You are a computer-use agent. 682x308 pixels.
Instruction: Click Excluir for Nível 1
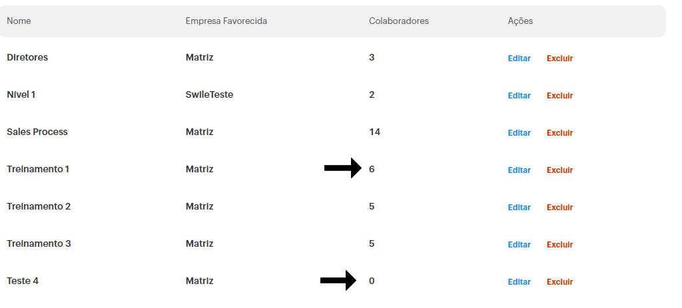click(x=559, y=96)
